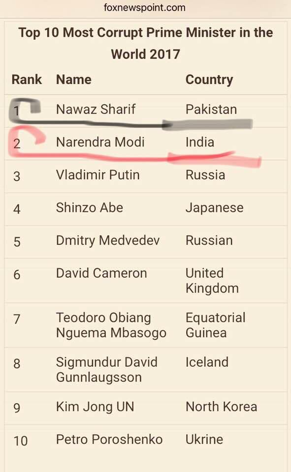The height and width of the screenshot is (472, 291).
Task: Click Kim Jong UN name cell
Action: 95,407
